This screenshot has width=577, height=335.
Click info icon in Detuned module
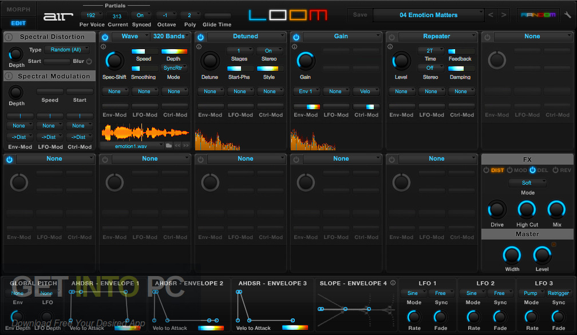[x=199, y=47]
